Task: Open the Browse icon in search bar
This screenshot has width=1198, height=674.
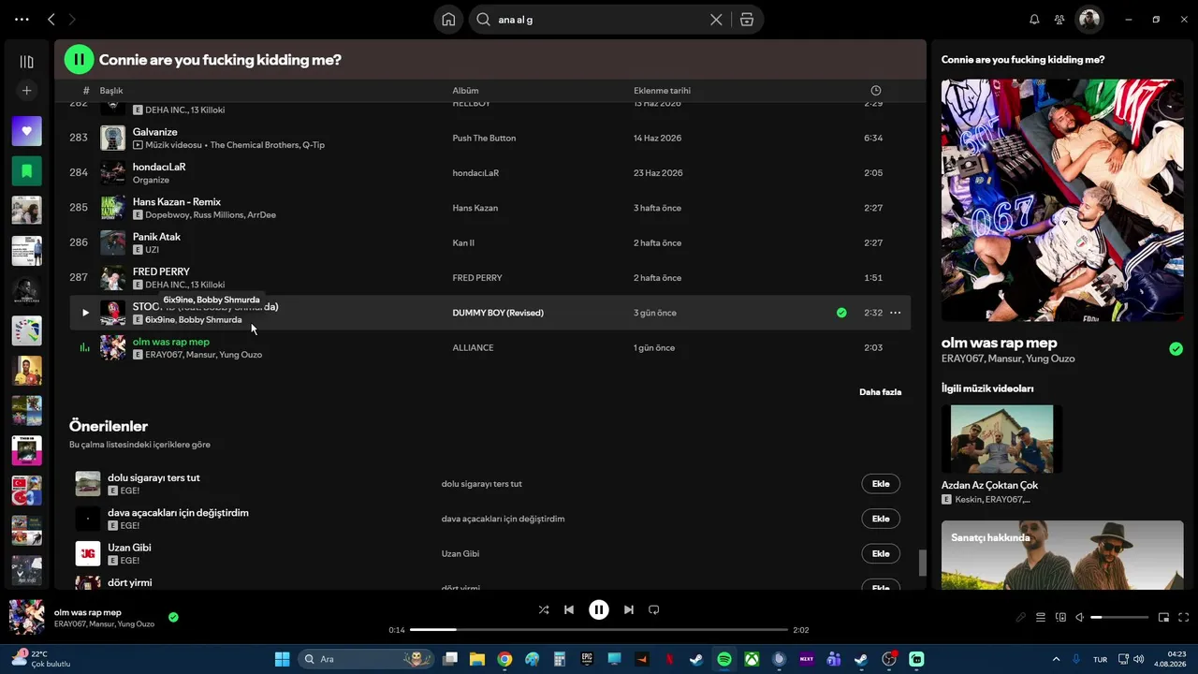Action: coord(746,20)
